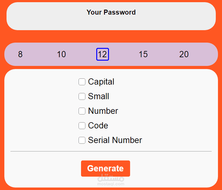Enable the Capital checkbox

tap(82, 82)
